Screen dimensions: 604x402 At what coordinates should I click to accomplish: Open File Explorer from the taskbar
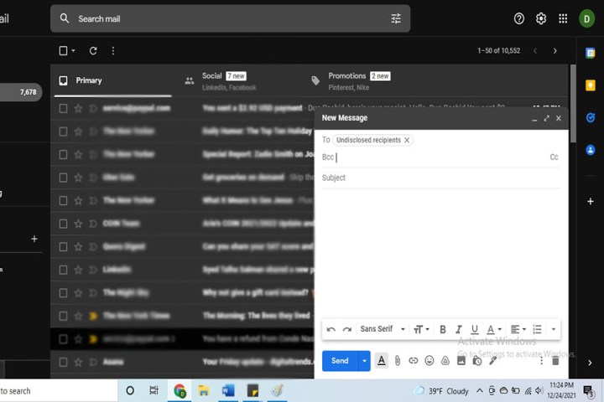click(203, 391)
